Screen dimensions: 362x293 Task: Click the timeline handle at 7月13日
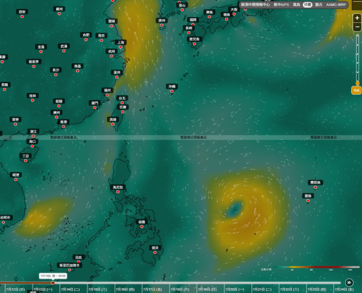tap(53, 283)
